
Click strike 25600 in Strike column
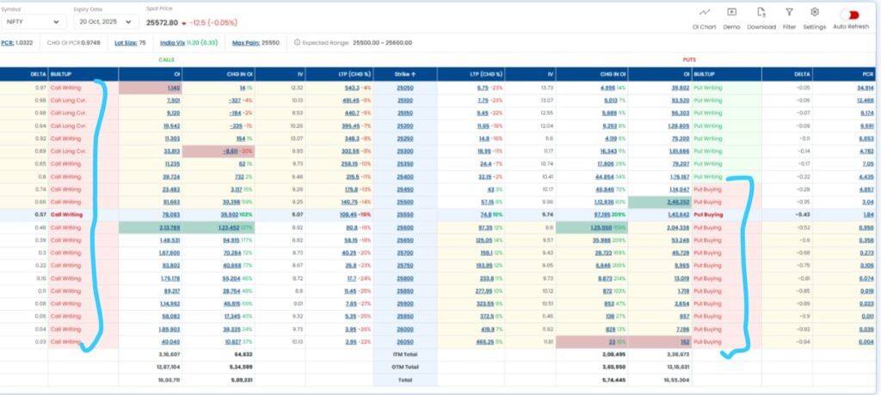[x=404, y=228]
